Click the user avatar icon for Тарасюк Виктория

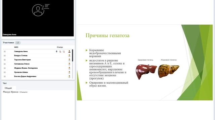click(70, 60)
